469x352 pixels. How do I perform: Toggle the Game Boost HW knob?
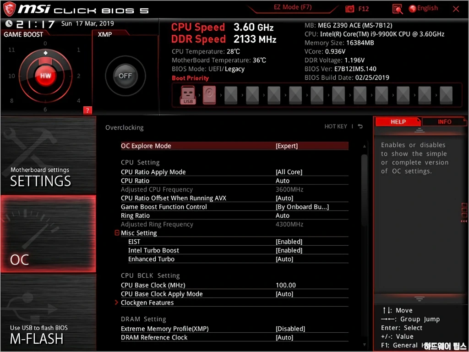click(45, 76)
